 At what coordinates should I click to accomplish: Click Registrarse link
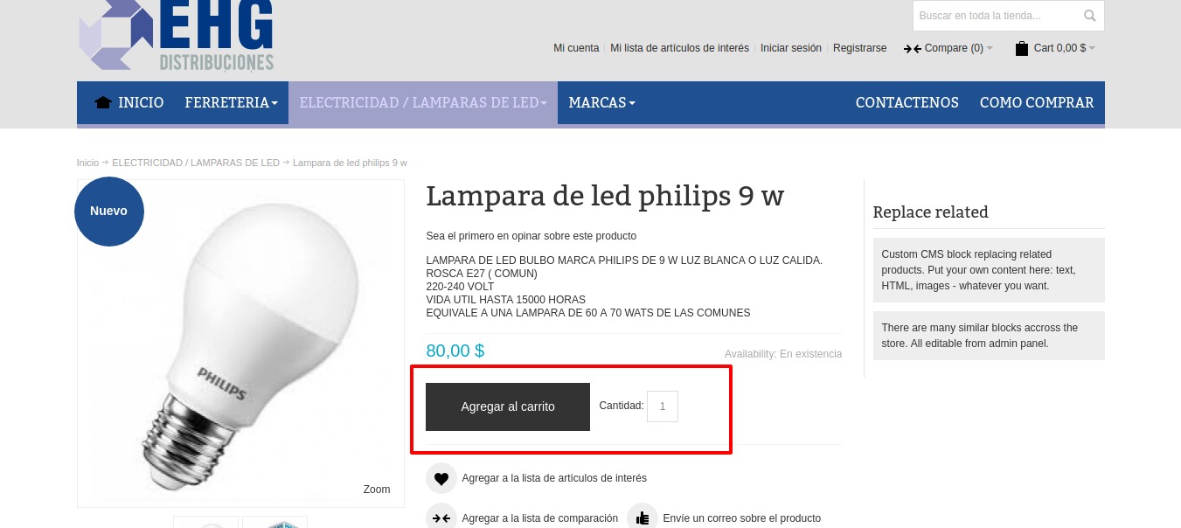click(x=859, y=48)
